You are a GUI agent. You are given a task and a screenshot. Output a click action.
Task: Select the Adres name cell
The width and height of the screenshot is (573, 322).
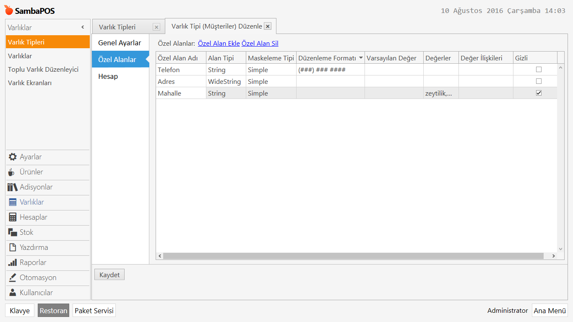pyautogui.click(x=181, y=81)
